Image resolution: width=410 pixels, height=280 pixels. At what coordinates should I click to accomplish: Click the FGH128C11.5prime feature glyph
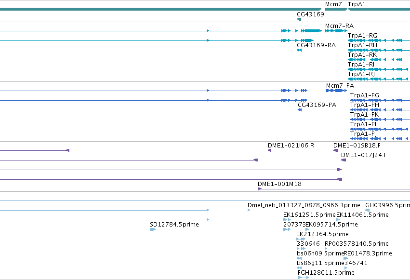coord(304,278)
